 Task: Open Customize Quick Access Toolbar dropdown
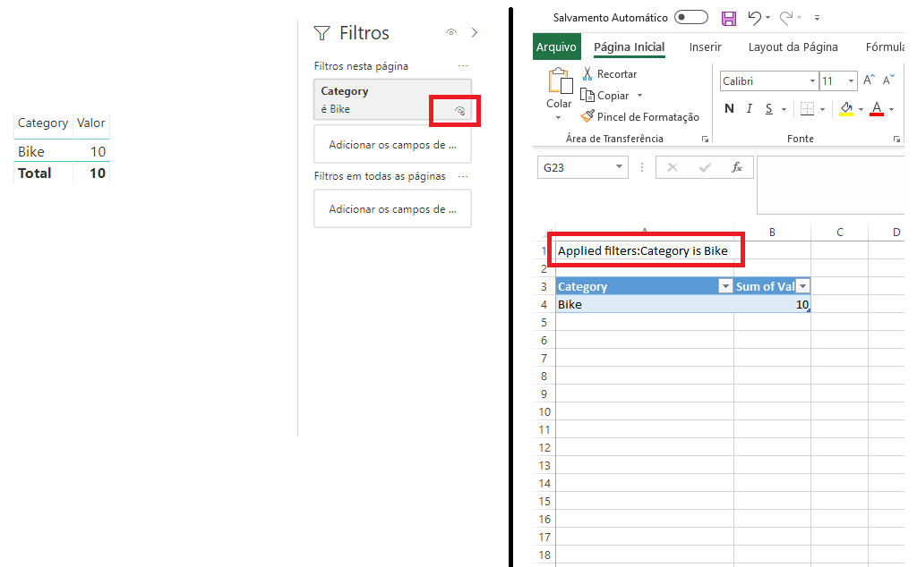point(817,18)
